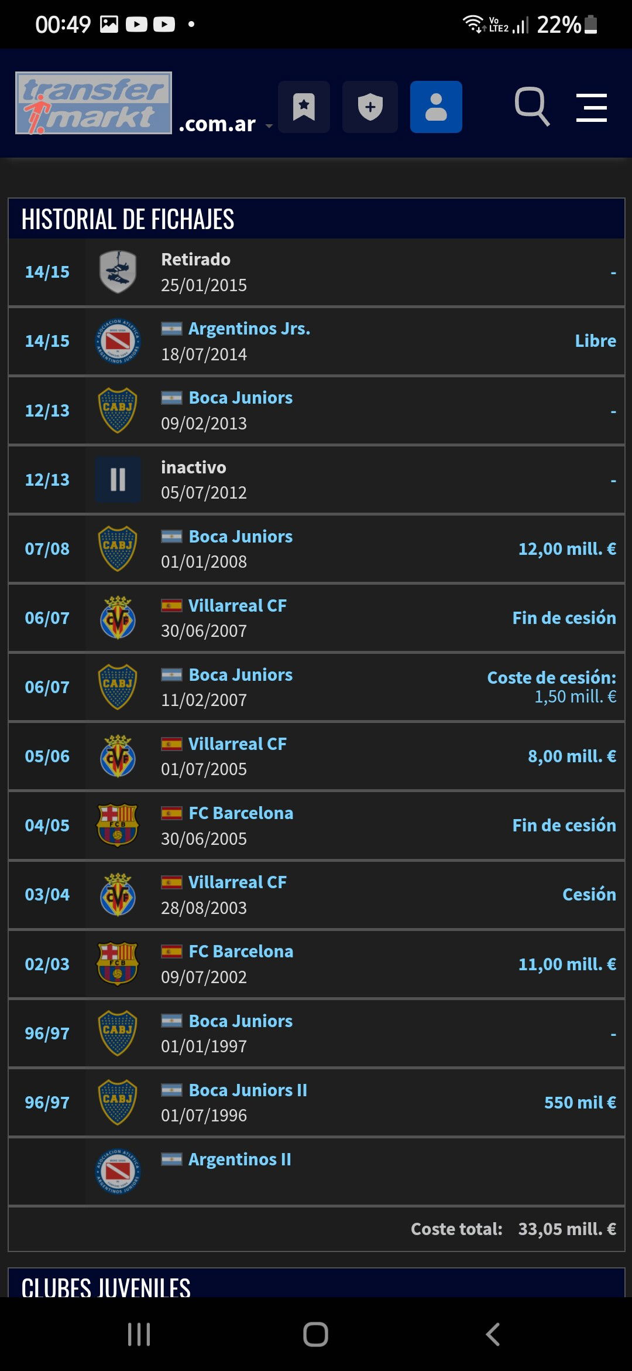The width and height of the screenshot is (632, 1371).
Task: Tap the Android back navigation button
Action: [493, 1335]
